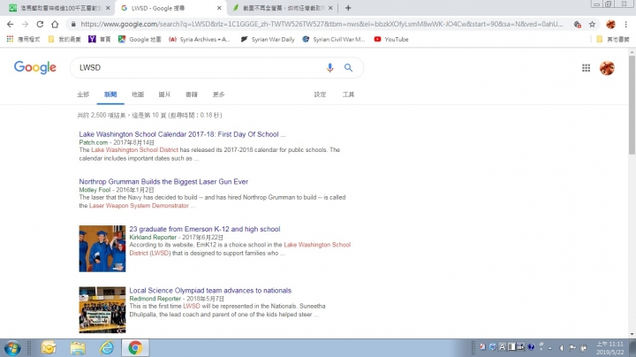Screen dimensions: 636x357
Task: Open the Google Maps bookmark
Action: coord(140,40)
